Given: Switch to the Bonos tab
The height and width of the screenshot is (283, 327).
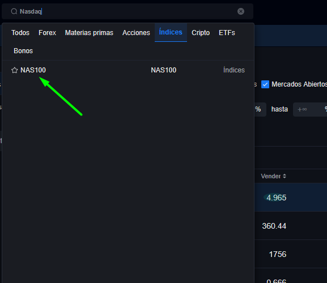Looking at the screenshot, I should point(23,51).
